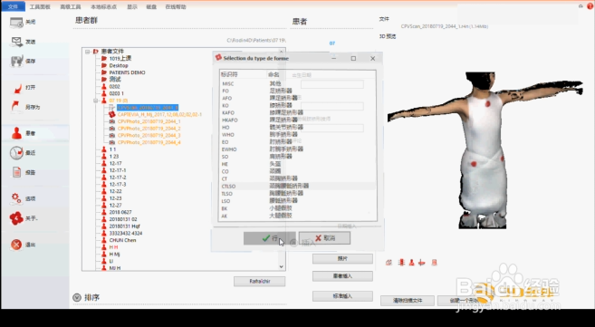Open the 文件 menu tab
Image resolution: width=595 pixels, height=327 pixels.
click(x=13, y=7)
